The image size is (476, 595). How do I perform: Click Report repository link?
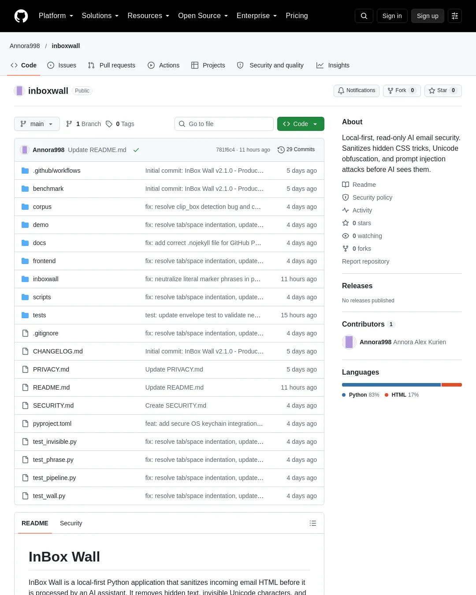coord(366,261)
